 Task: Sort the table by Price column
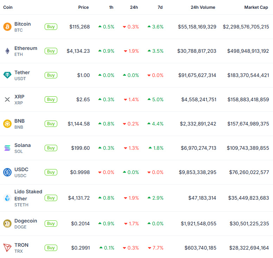pos(84,7)
